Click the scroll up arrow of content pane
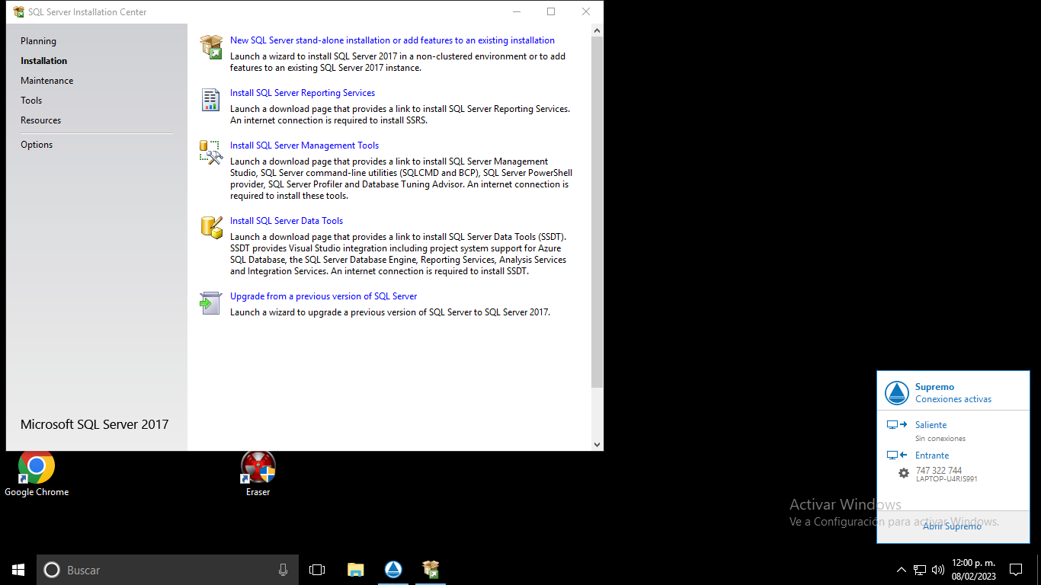This screenshot has width=1041, height=585. (597, 30)
